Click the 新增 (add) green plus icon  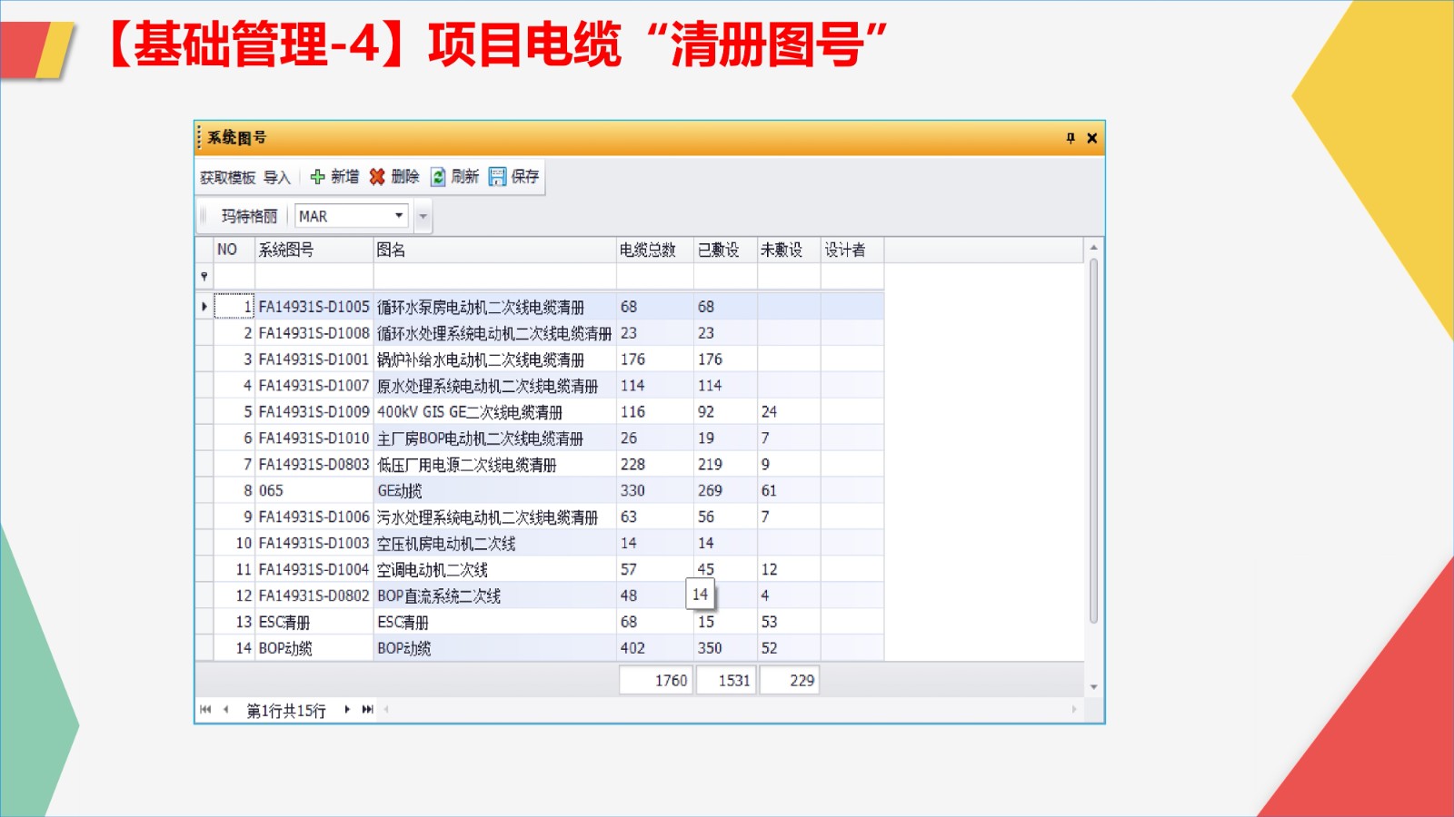click(317, 177)
